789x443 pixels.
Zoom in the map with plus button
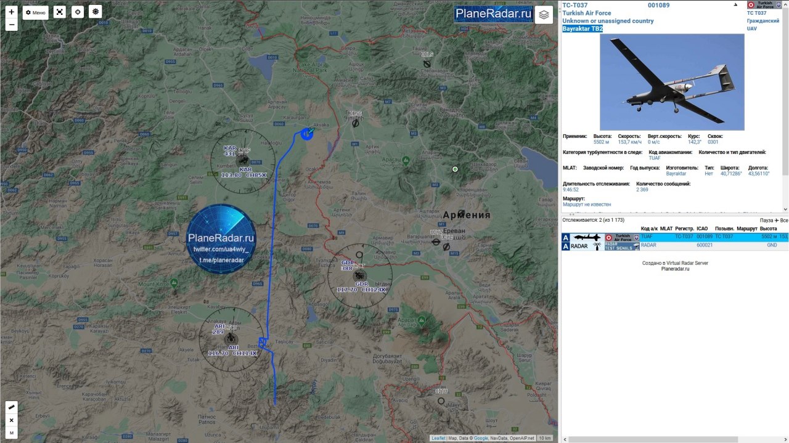(11, 12)
